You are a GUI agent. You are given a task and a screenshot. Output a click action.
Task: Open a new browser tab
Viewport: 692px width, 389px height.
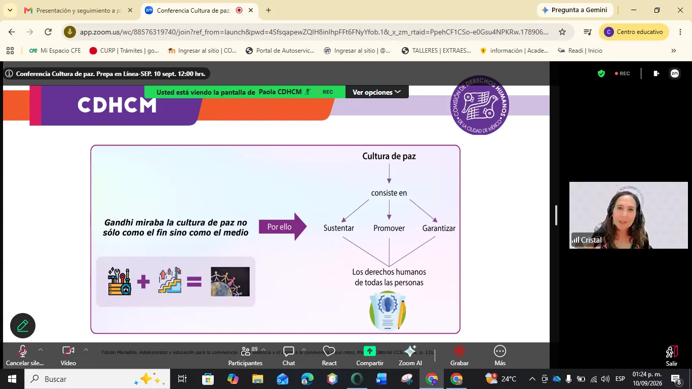point(268,10)
